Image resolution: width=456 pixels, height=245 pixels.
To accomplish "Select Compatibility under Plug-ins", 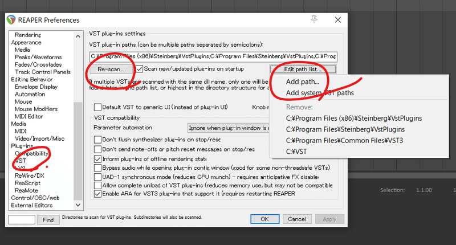I will tap(31, 153).
